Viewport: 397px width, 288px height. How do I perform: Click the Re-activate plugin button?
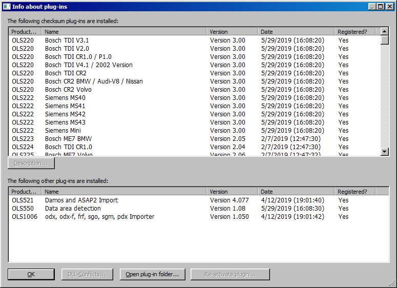[230, 274]
